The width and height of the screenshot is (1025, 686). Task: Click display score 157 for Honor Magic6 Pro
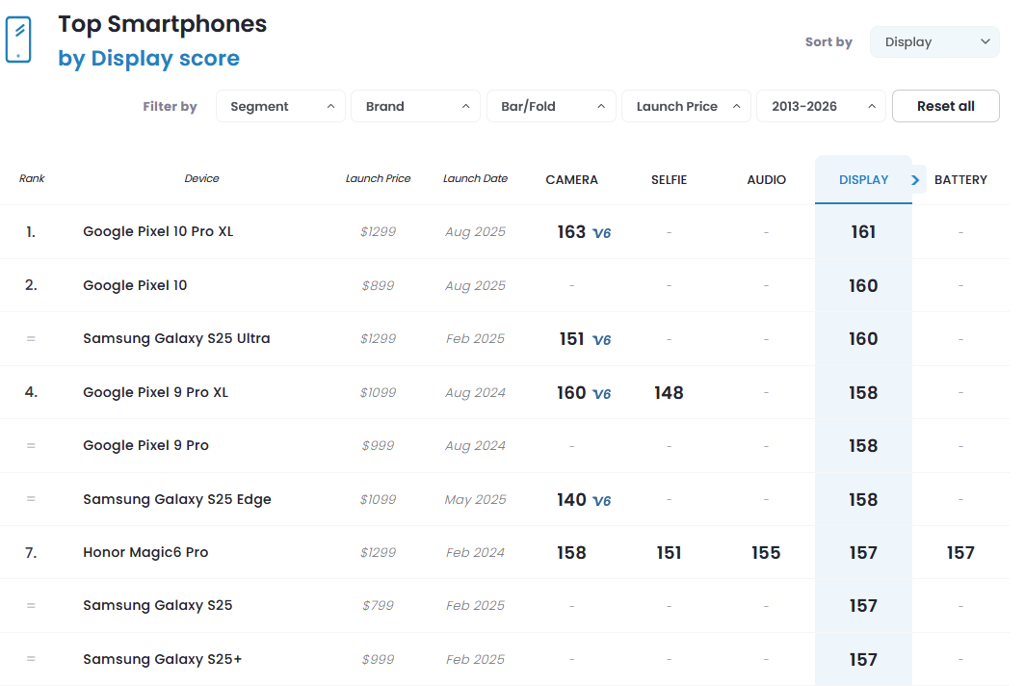click(x=863, y=553)
